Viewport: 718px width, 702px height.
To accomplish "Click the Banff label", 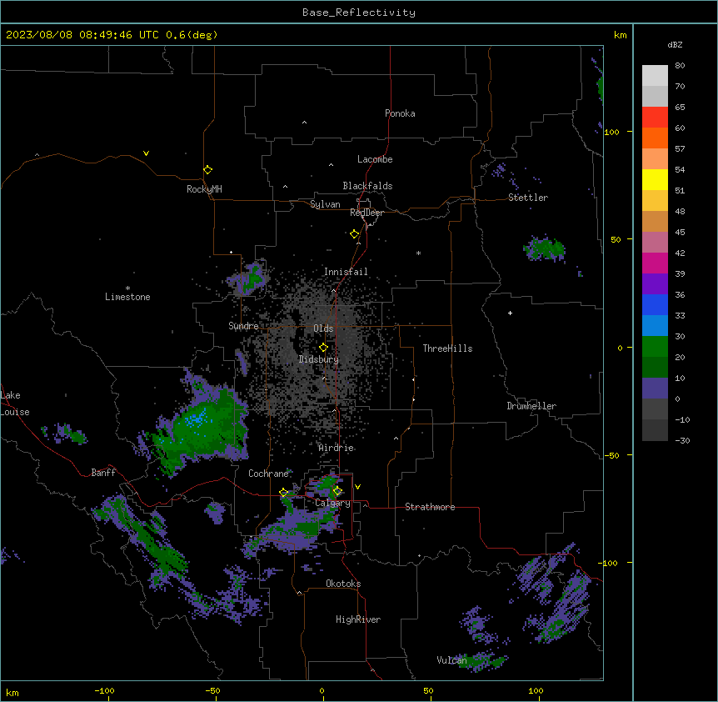I will pos(103,473).
